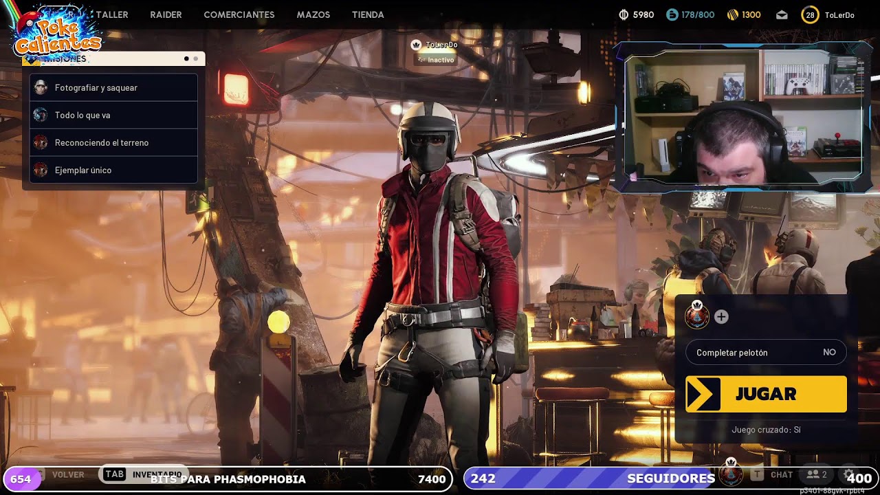
Task: Open INVENTARIO with the TAB prompt
Action: coord(144,474)
